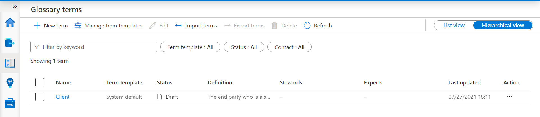
Task: Expand the left navigation pane chevrons
Action: click(15, 6)
